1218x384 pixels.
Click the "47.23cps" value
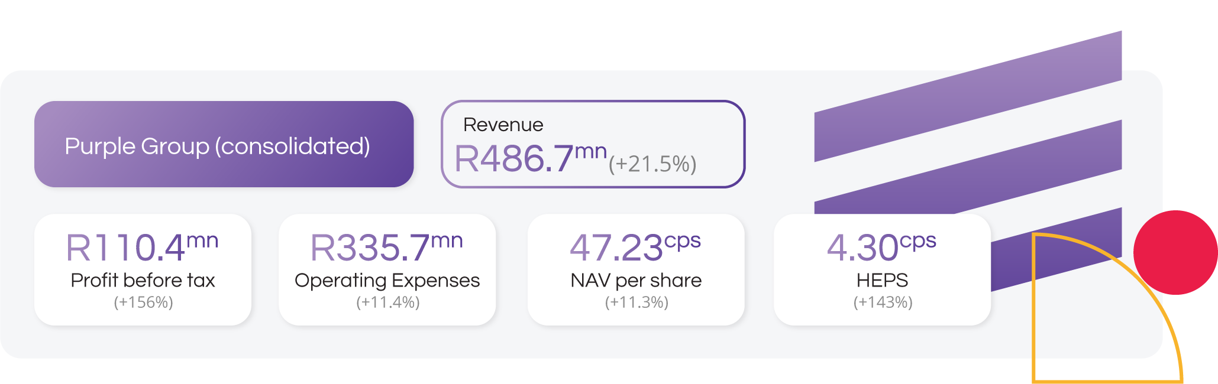[635, 247]
